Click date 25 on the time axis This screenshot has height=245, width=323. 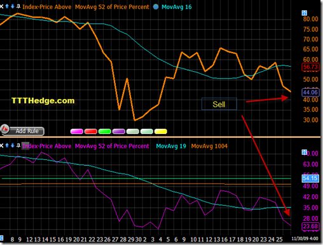(x=279, y=239)
